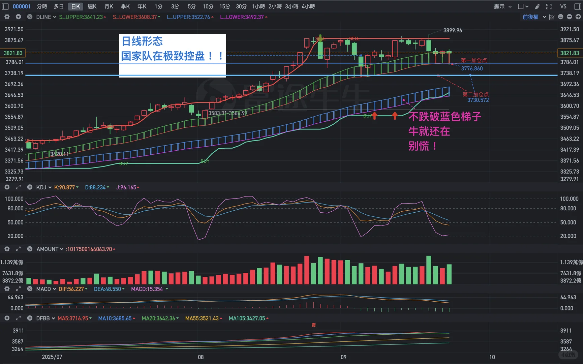
Task: Enter fullscreen chart mode
Action: [x=549, y=6]
